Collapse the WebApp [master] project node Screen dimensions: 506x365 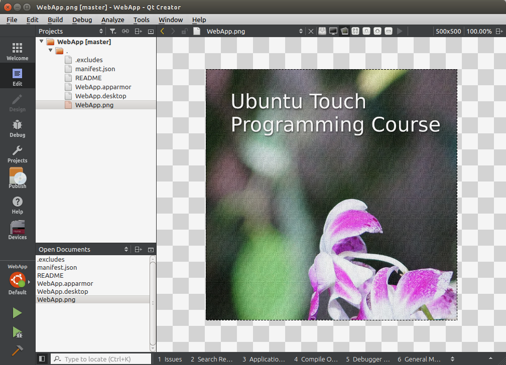41,41
